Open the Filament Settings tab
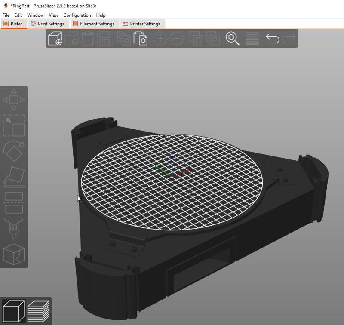Viewport: 344px width, 325px height. tap(93, 24)
